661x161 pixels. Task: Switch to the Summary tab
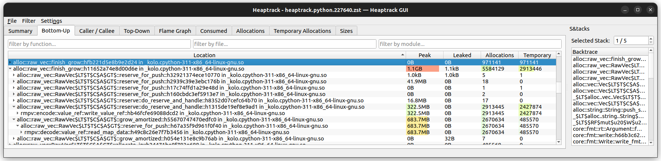20,31
